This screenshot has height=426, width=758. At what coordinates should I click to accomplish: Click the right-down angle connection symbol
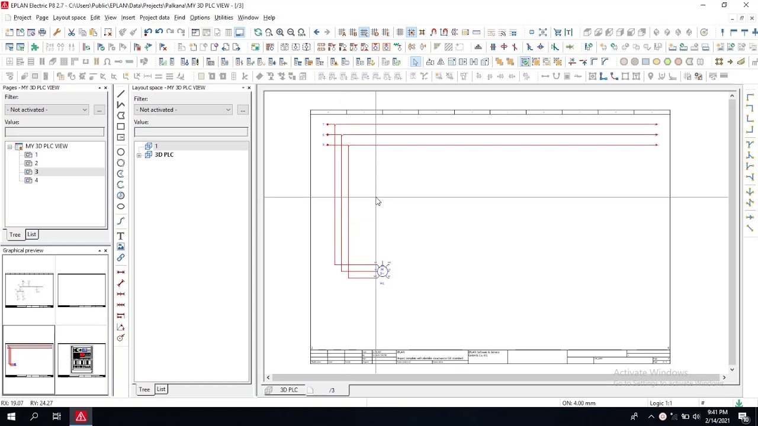click(750, 97)
